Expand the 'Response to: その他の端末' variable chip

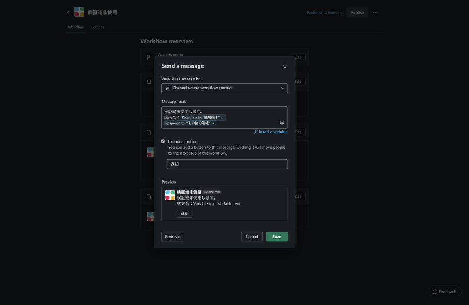190,123
